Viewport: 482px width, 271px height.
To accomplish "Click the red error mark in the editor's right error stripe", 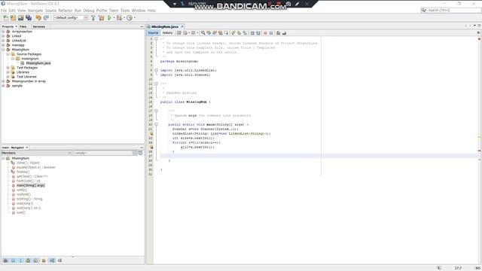I will point(479,151).
